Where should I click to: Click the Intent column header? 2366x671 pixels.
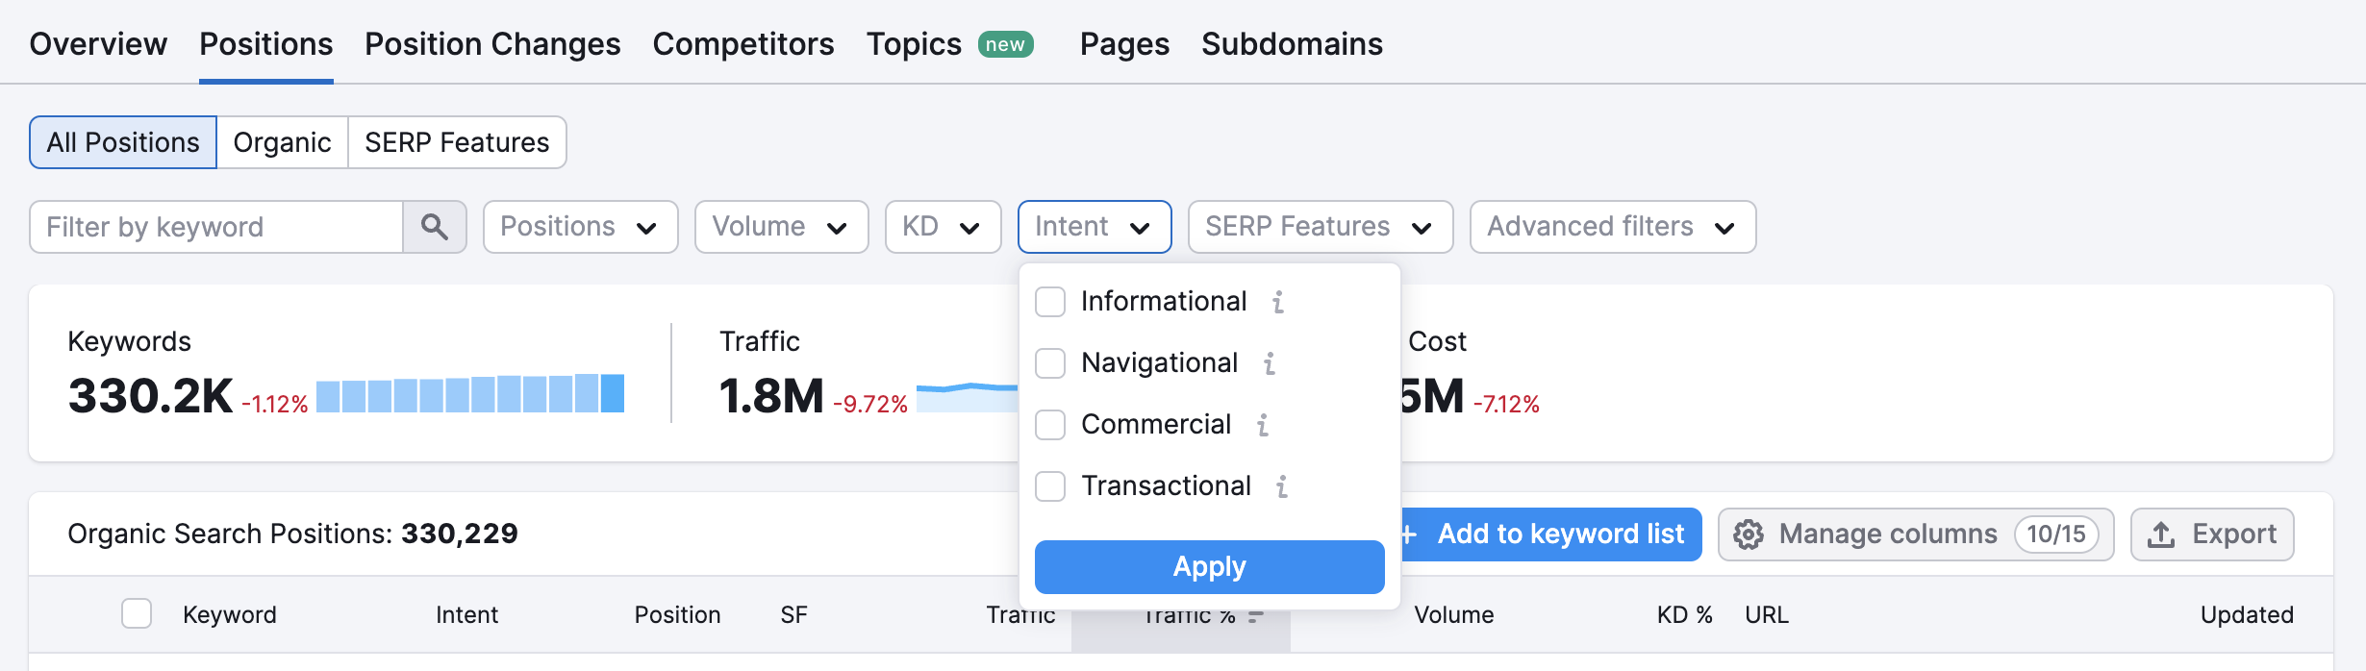(x=466, y=615)
